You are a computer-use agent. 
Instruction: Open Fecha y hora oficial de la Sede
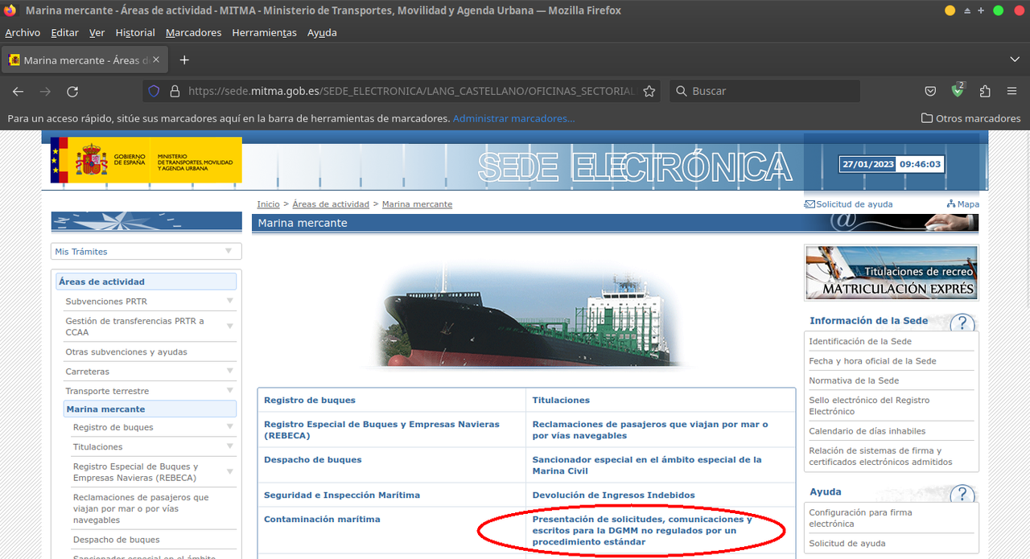point(872,361)
